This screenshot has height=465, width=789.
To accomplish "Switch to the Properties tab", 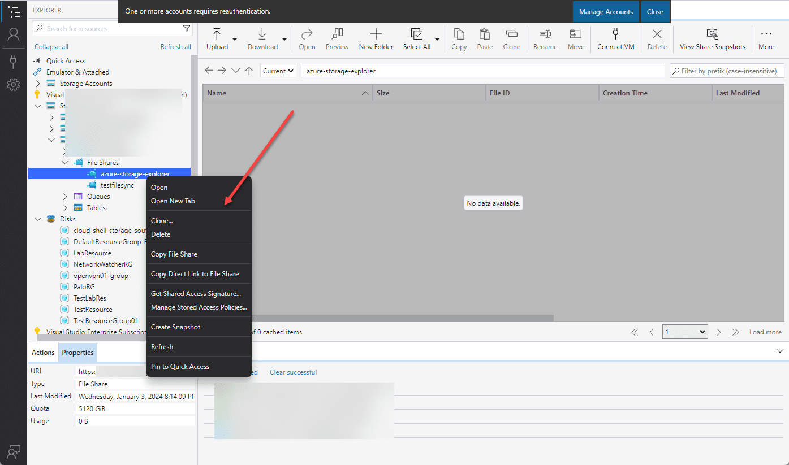I will [78, 353].
